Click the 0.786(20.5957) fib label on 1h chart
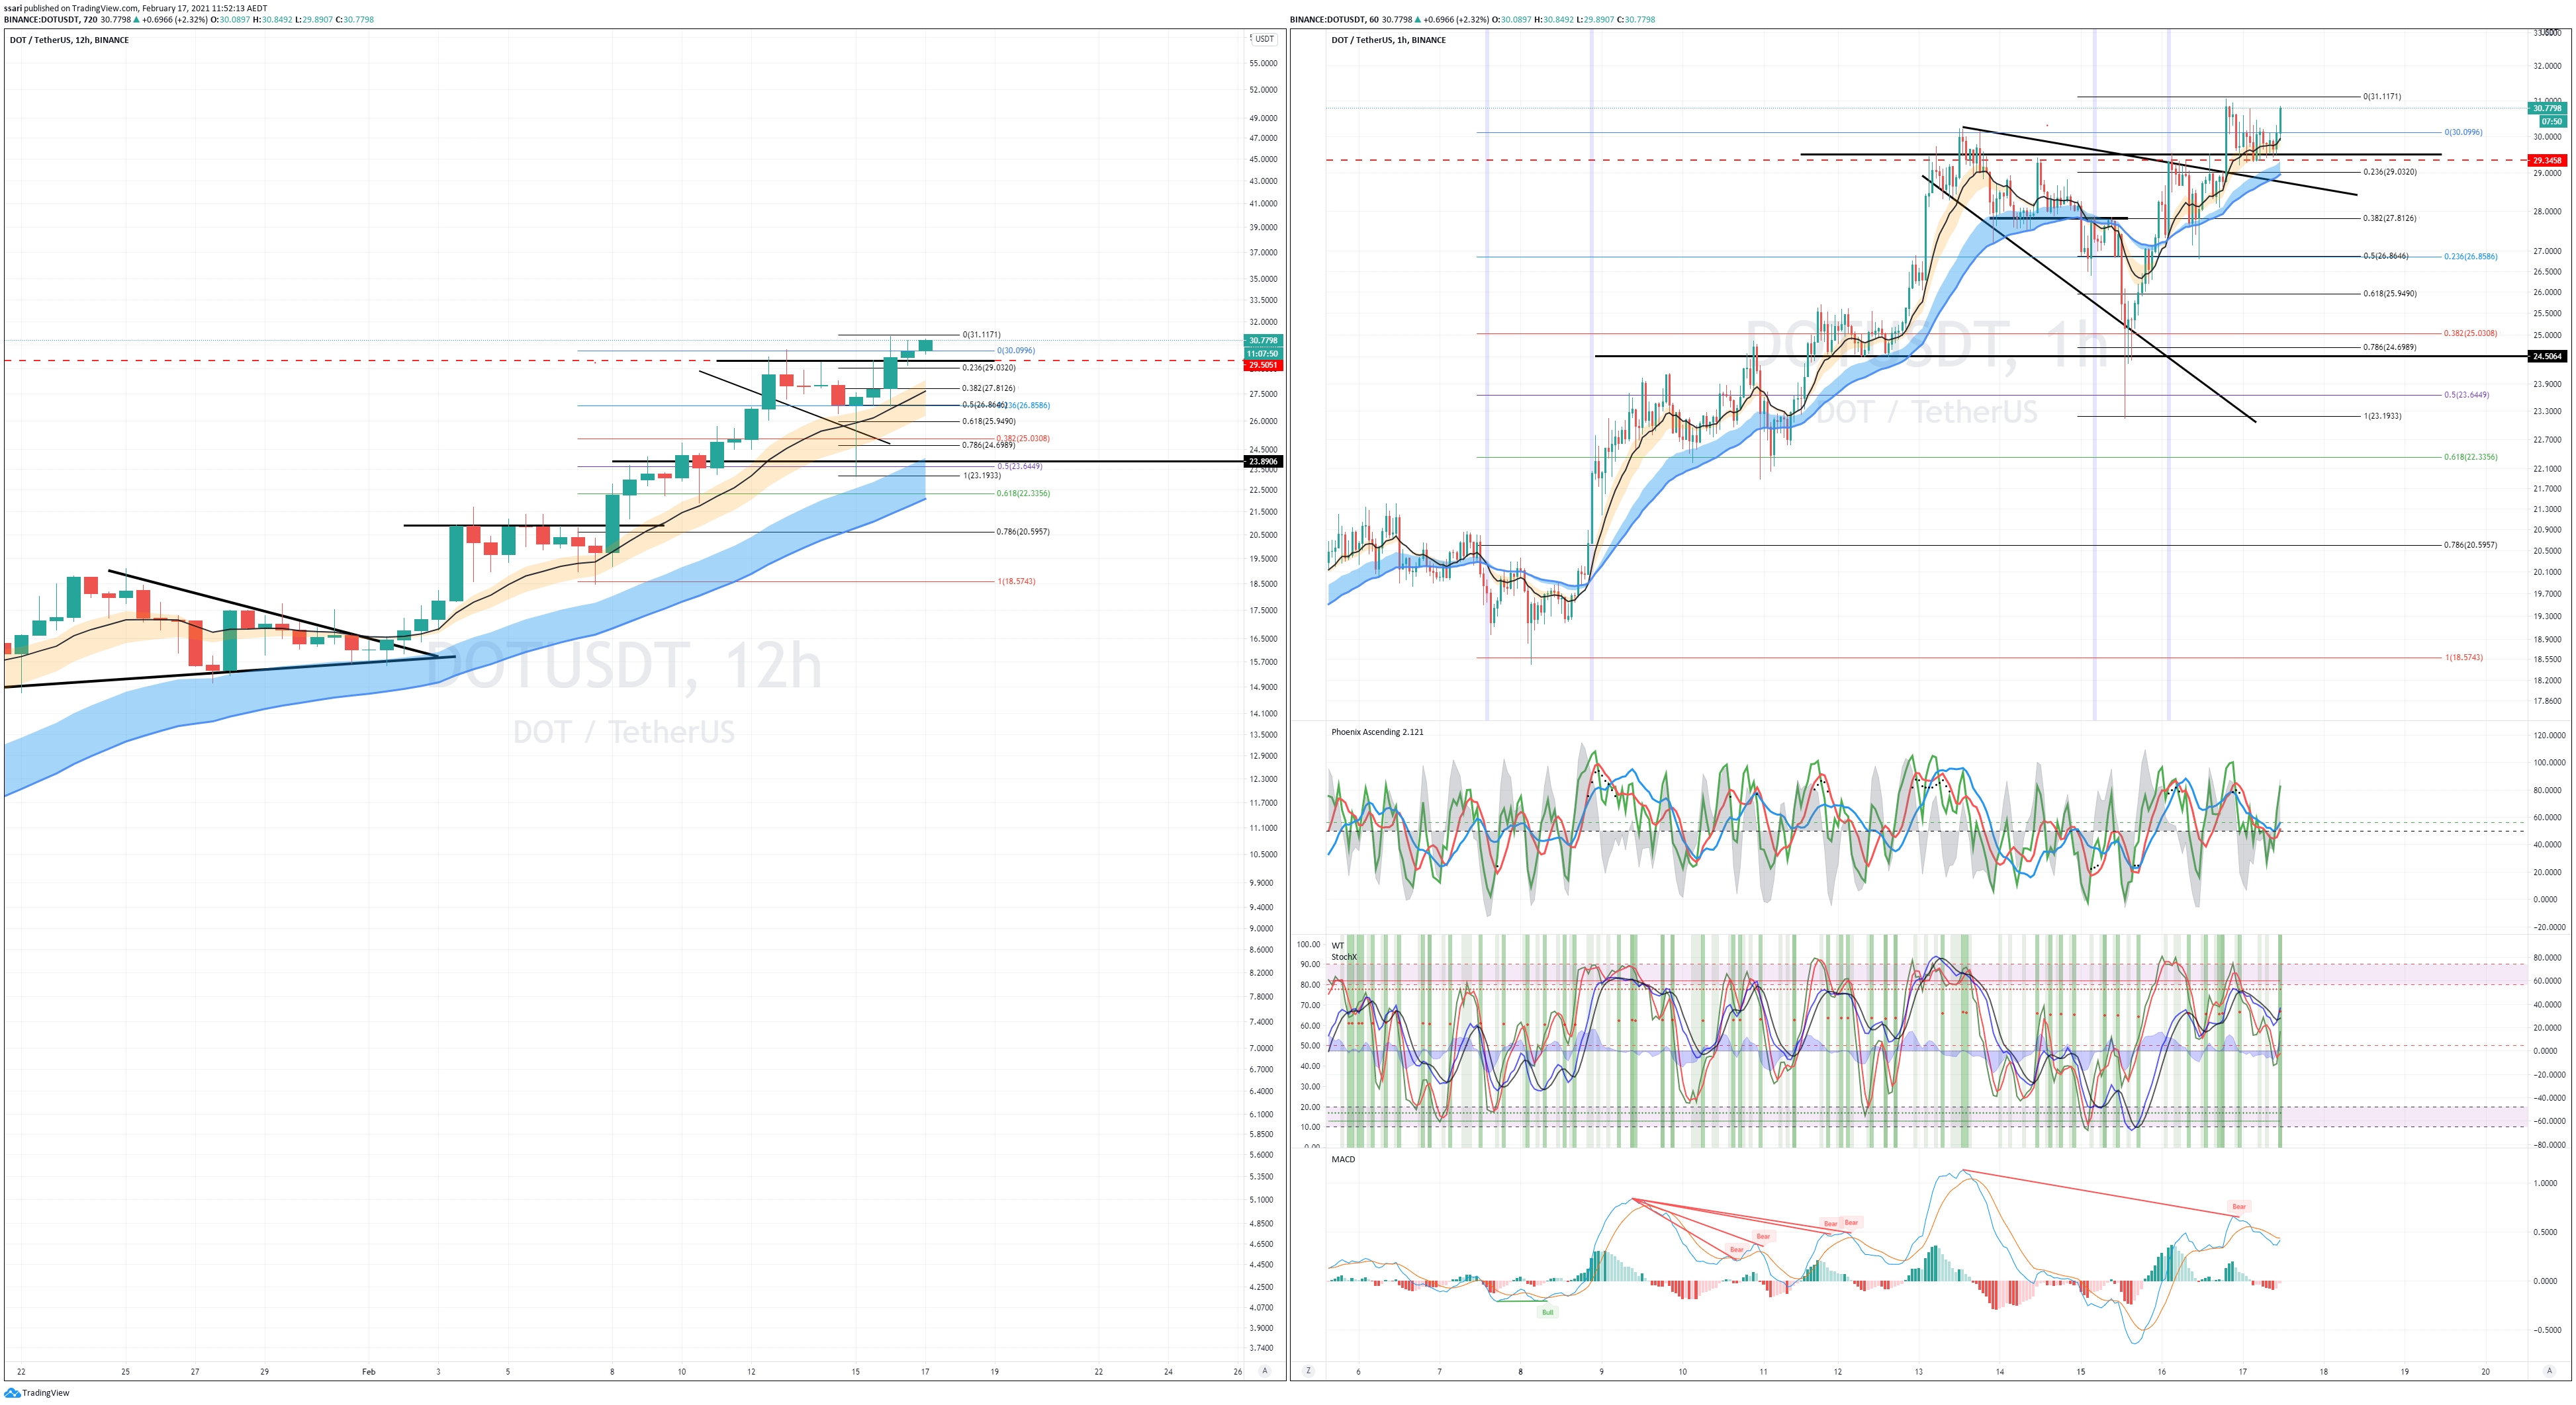The image size is (2576, 1405). point(2471,546)
